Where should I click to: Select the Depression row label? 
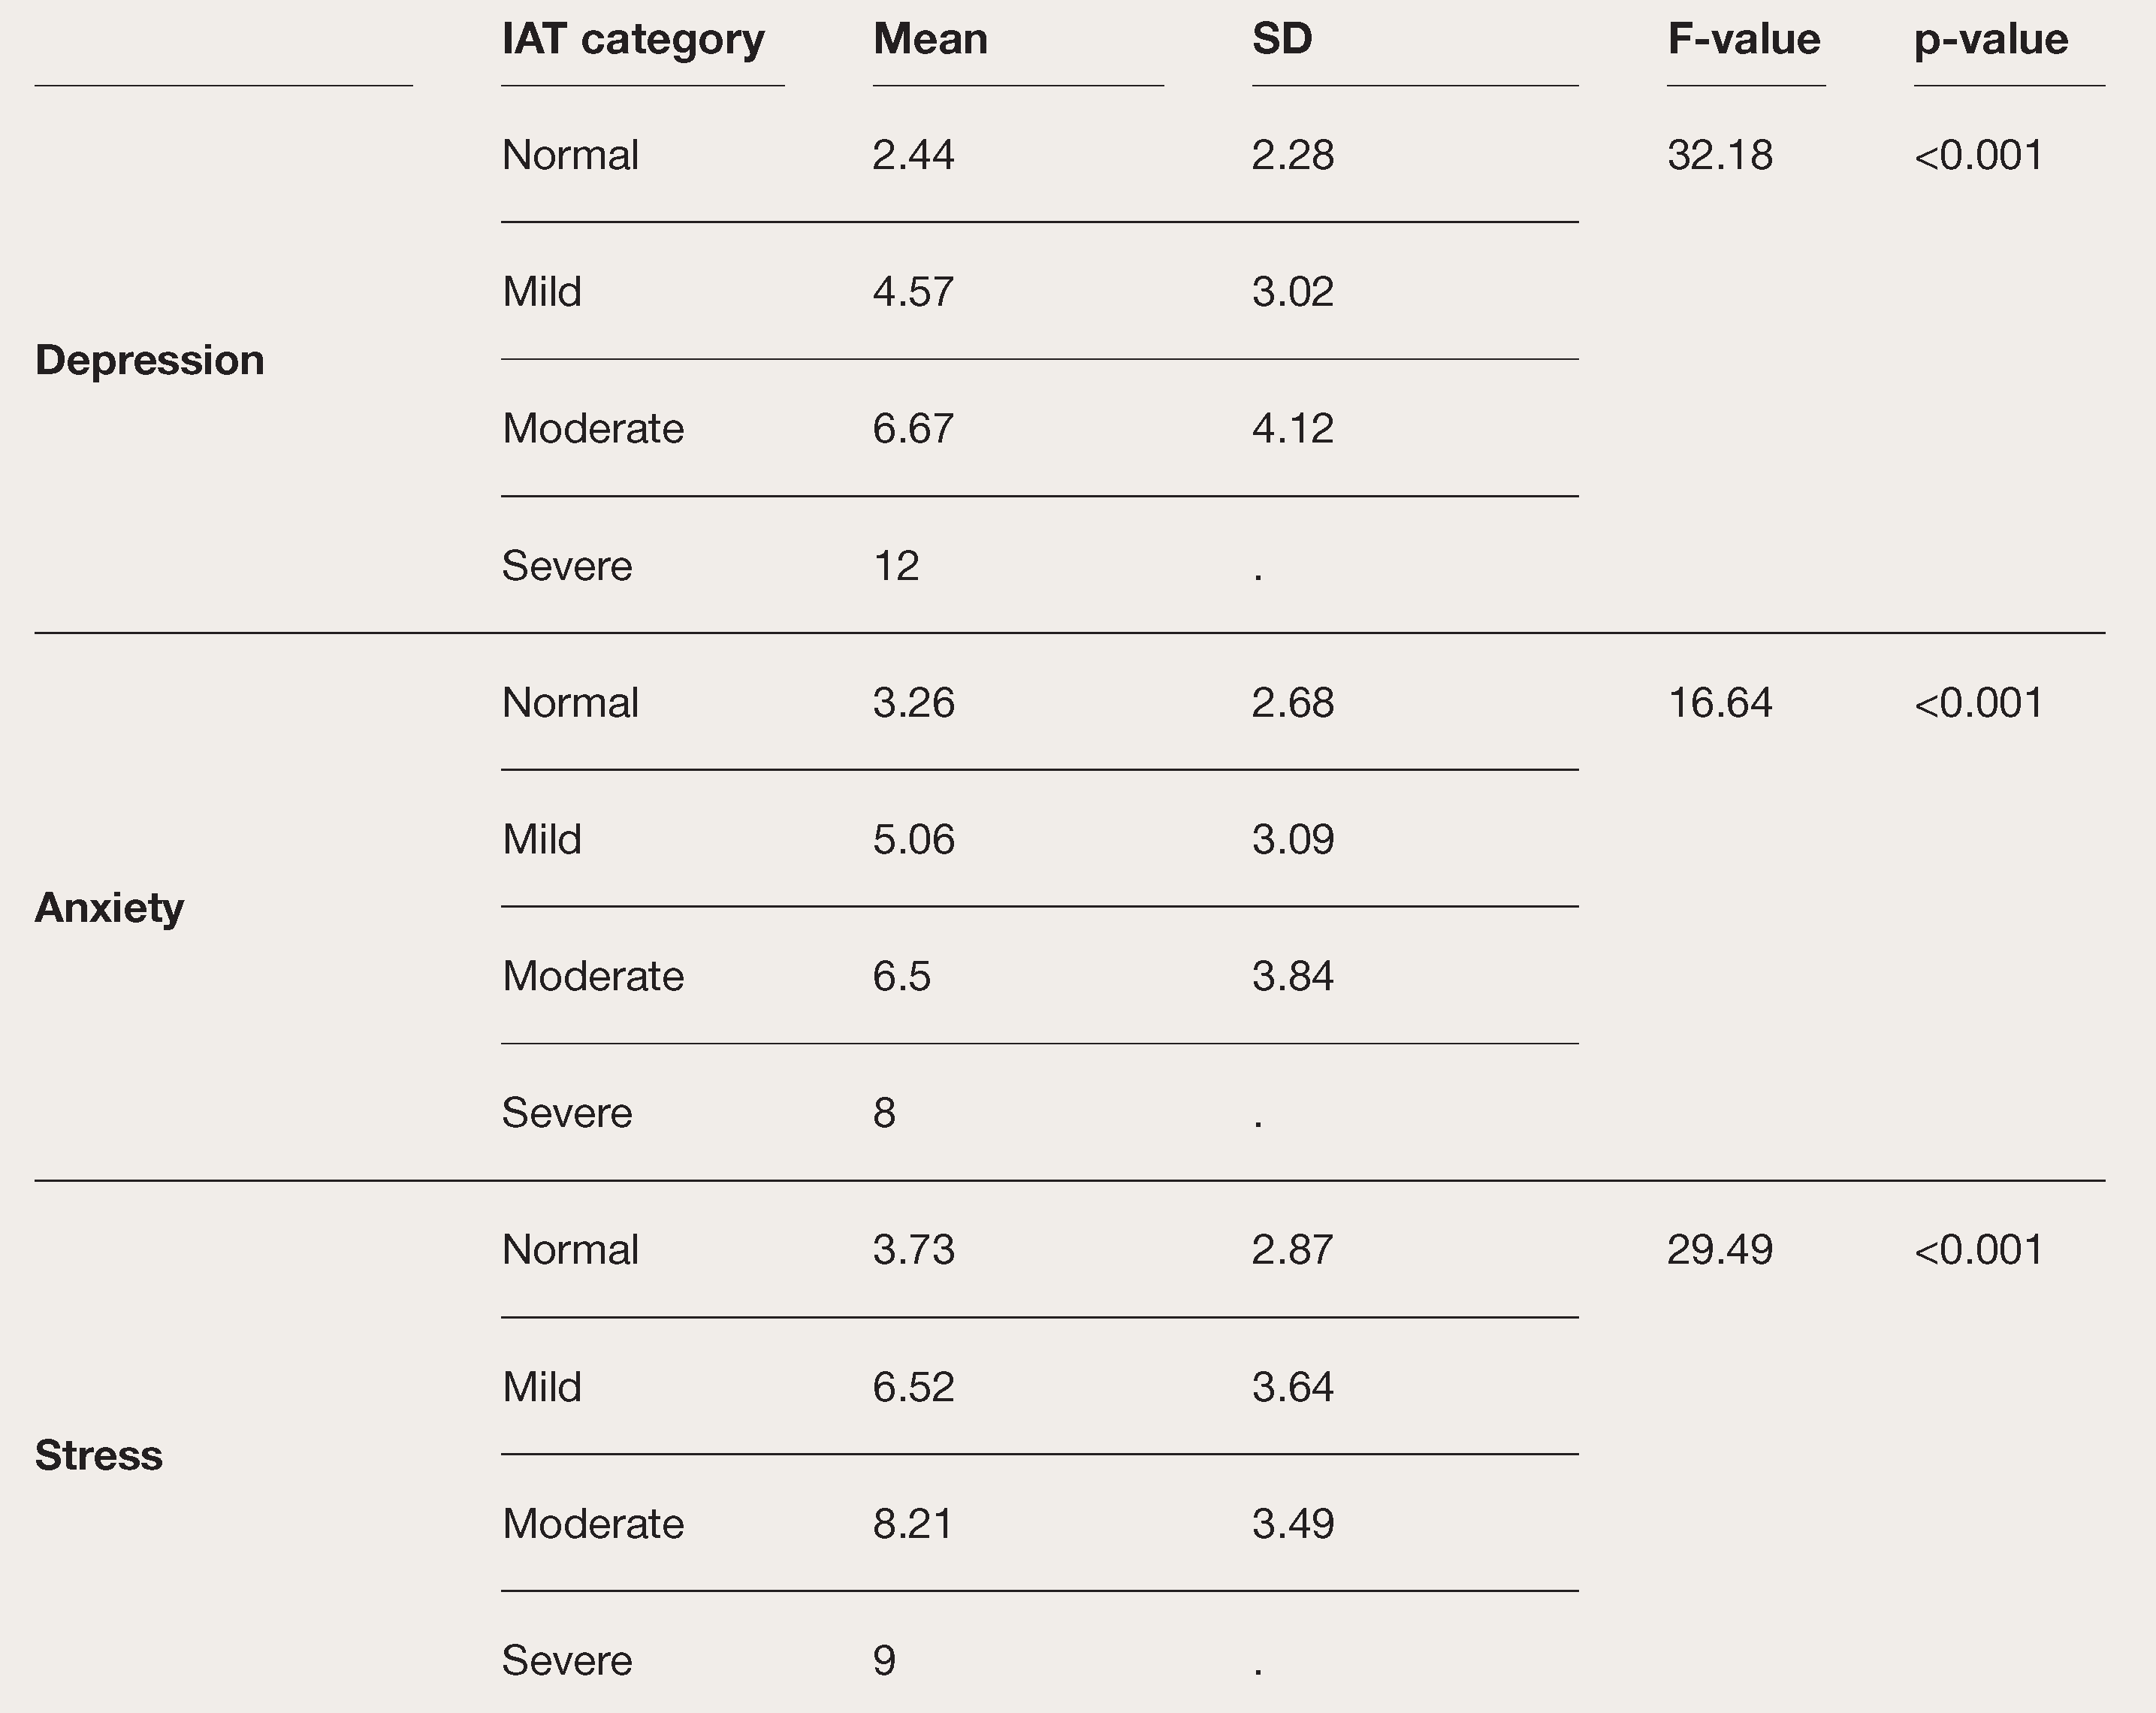coord(150,361)
